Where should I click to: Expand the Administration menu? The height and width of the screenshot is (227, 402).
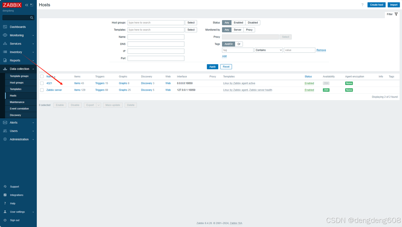click(x=33, y=140)
